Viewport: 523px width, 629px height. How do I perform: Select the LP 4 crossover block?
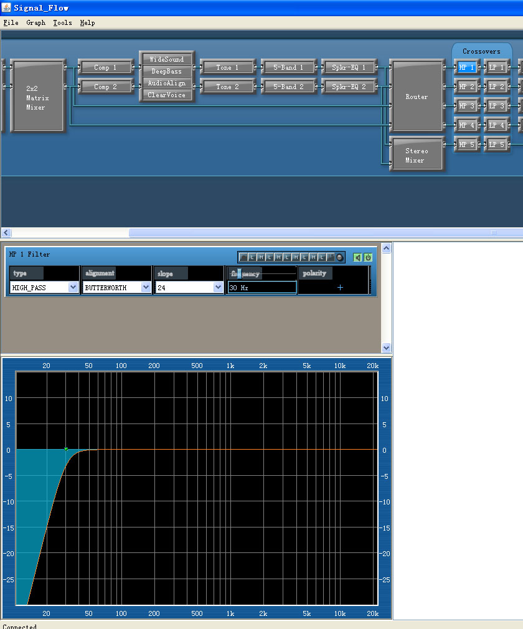click(x=496, y=125)
